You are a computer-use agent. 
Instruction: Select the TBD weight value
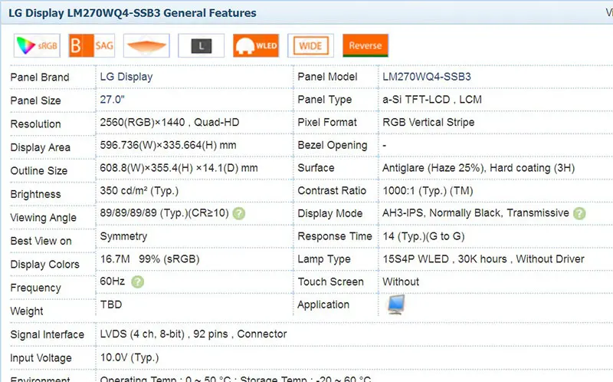pyautogui.click(x=111, y=305)
